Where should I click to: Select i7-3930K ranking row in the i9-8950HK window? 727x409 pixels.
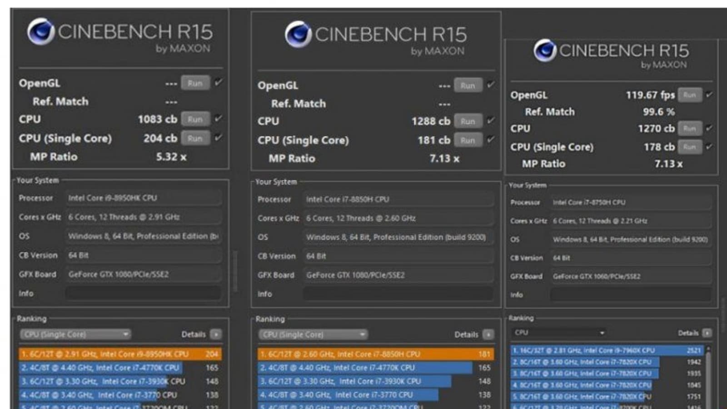pyautogui.click(x=120, y=381)
